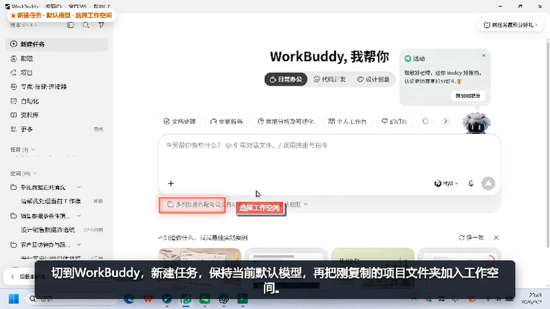Viewport: 550px width, 309px height.
Task: Select 新建任务 in the sidebar
Action: (x=57, y=44)
